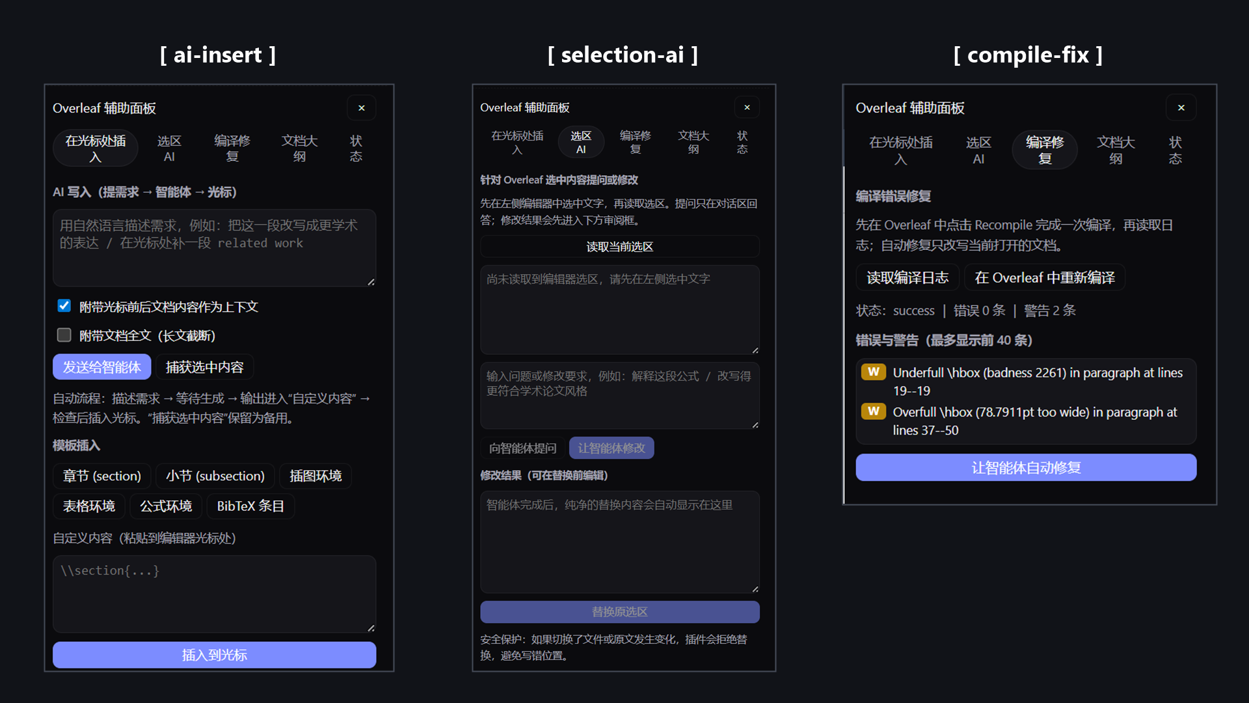The height and width of the screenshot is (703, 1249).
Task: Click 读取编译日志 button
Action: (907, 277)
